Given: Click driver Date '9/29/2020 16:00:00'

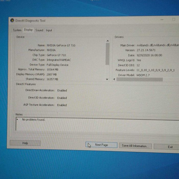Looking at the screenshot, I should [149, 55].
